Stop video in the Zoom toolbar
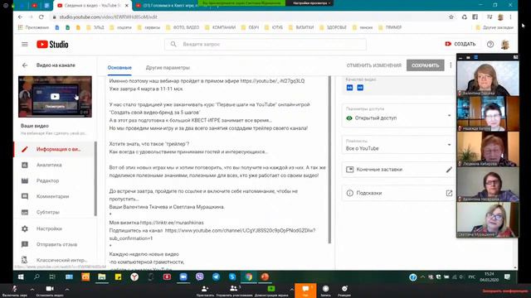This screenshot has width=531, height=298. 50,290
